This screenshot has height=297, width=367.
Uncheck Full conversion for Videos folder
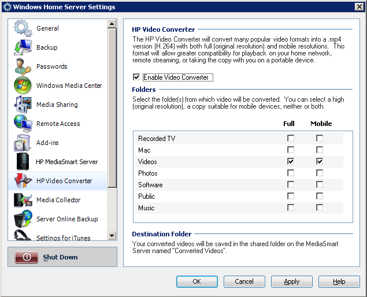click(x=291, y=161)
